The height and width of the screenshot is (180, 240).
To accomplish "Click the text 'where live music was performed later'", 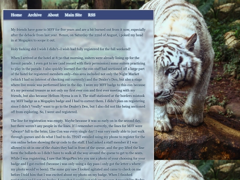I will click(x=78, y=85).
